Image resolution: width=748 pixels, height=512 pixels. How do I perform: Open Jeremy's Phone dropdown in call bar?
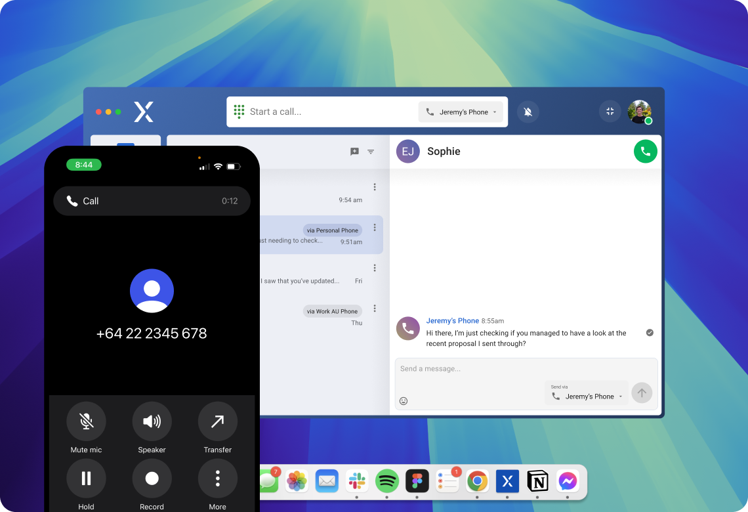pos(461,112)
